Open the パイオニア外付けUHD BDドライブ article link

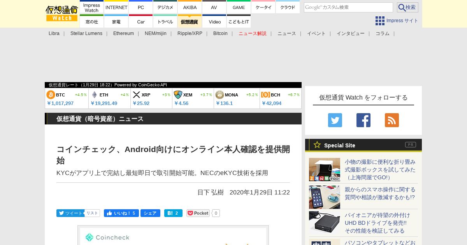pos(377,223)
